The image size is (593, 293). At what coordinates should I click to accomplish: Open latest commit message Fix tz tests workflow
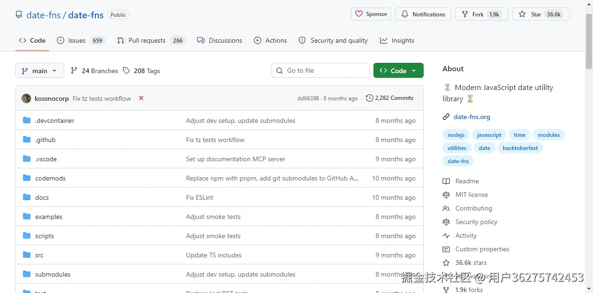pos(102,98)
